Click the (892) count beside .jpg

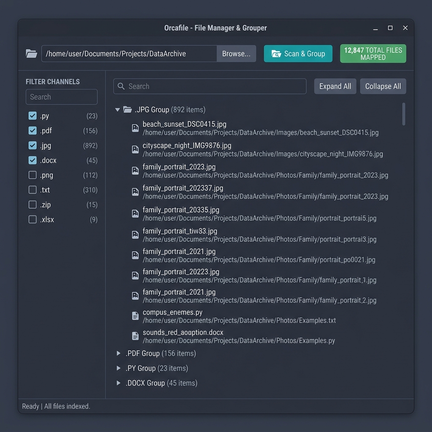pos(90,146)
